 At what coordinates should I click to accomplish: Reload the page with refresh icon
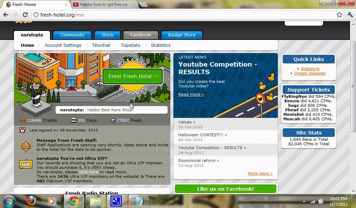pos(25,15)
